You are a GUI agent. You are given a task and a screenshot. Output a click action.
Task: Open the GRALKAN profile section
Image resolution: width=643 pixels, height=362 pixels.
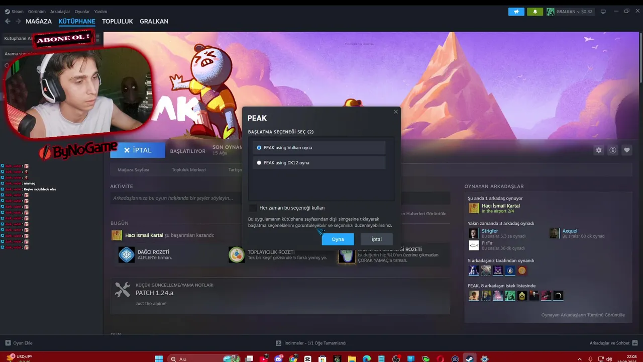[154, 21]
